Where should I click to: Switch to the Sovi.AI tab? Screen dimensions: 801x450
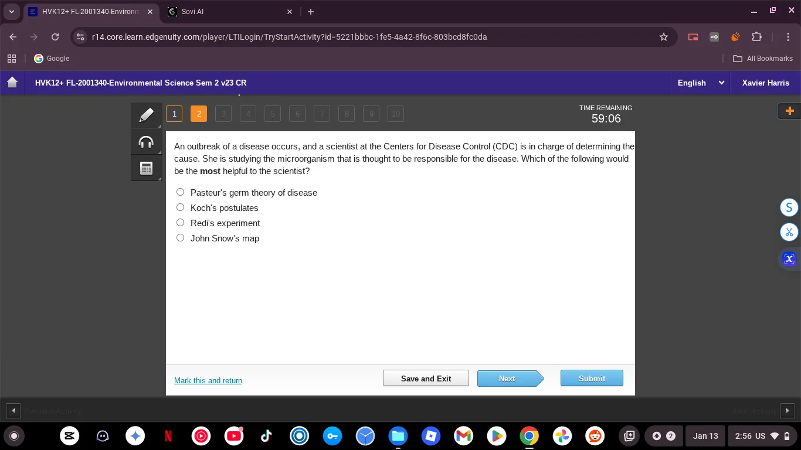(x=226, y=12)
